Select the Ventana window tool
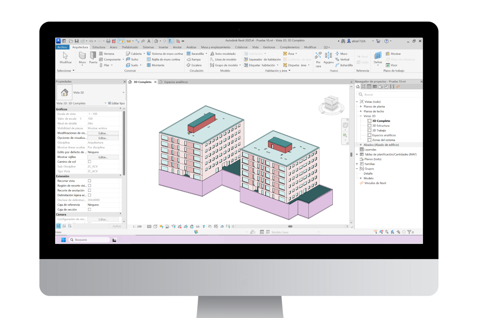 (x=107, y=54)
